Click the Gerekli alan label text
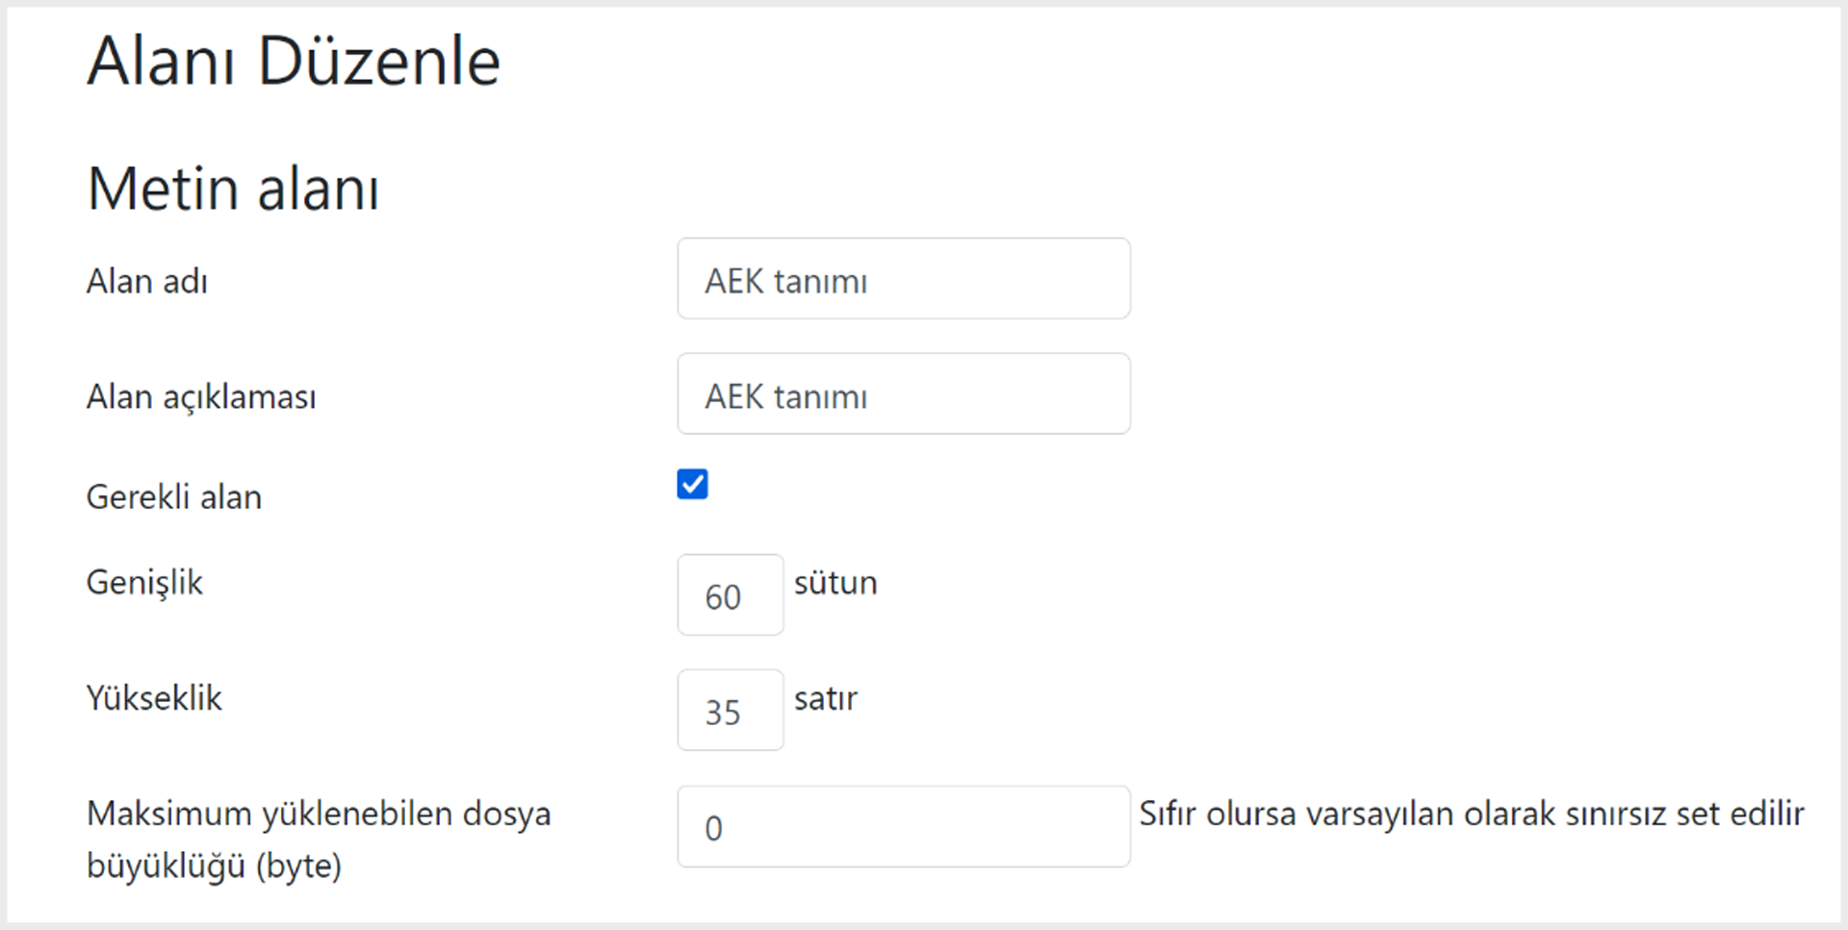Viewport: 1848px width, 930px height. click(174, 497)
